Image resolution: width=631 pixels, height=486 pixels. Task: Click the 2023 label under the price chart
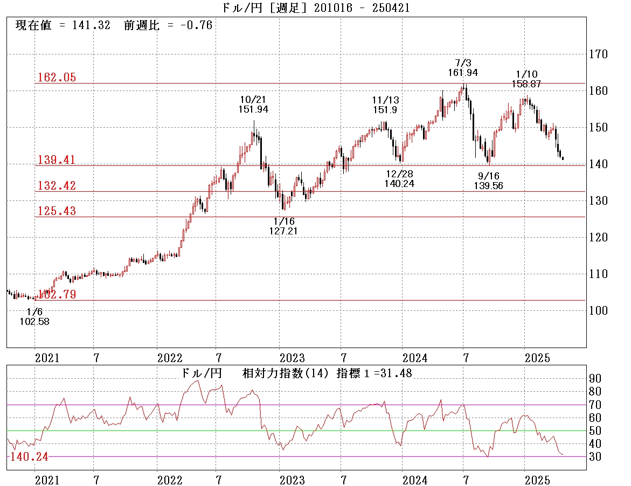292,358
